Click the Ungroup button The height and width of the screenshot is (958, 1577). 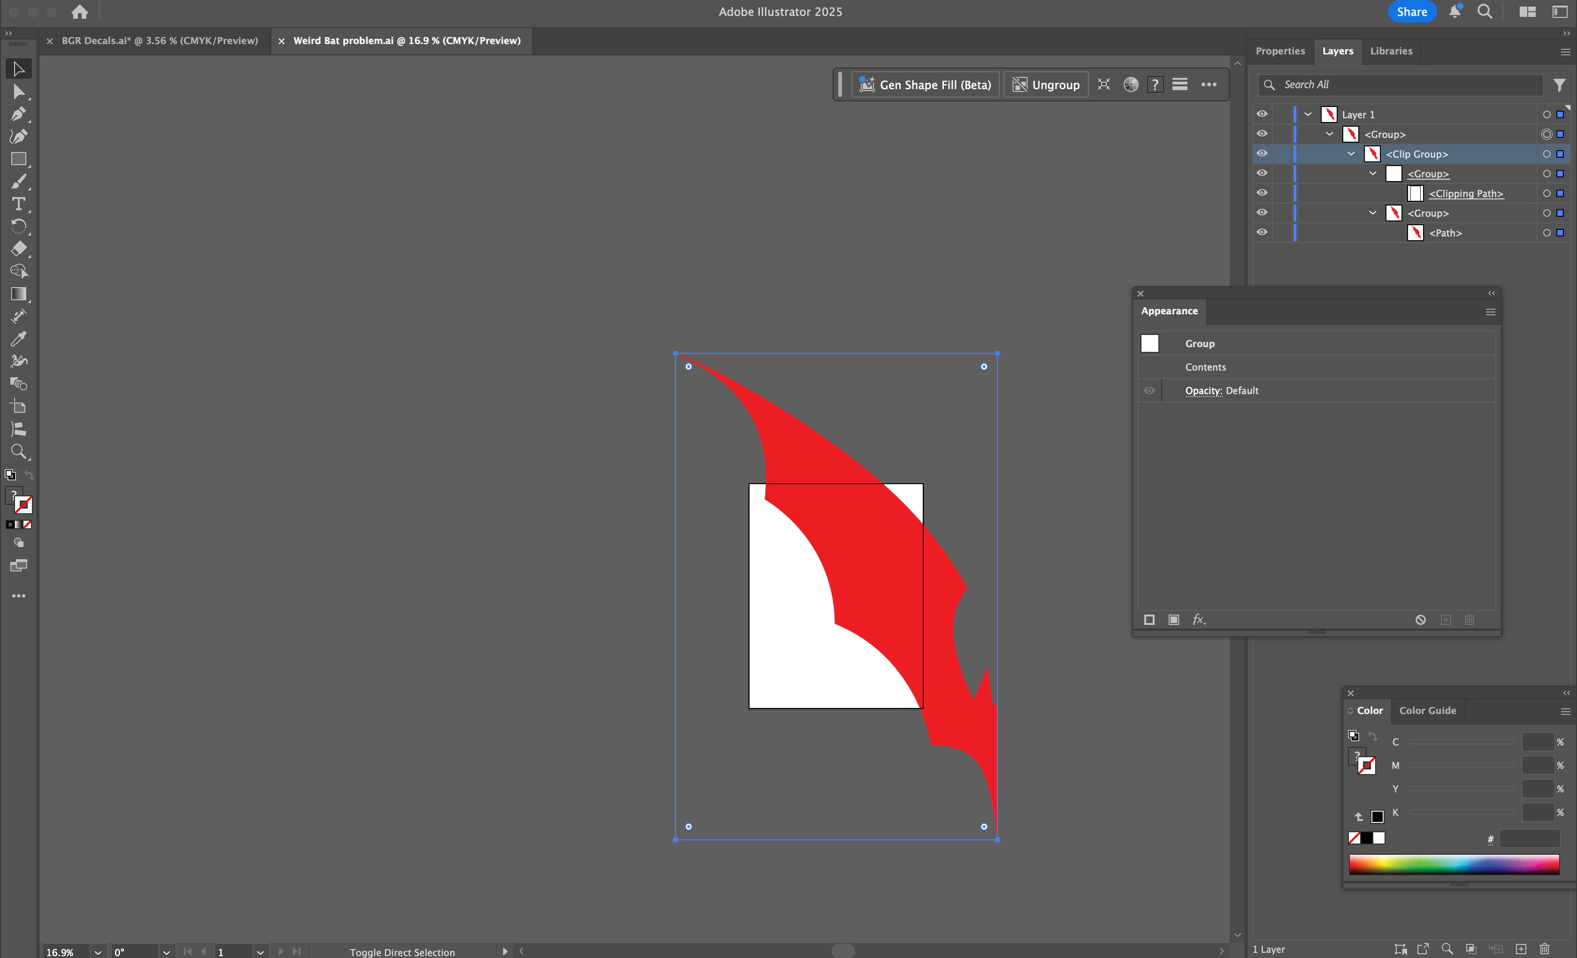(x=1046, y=84)
